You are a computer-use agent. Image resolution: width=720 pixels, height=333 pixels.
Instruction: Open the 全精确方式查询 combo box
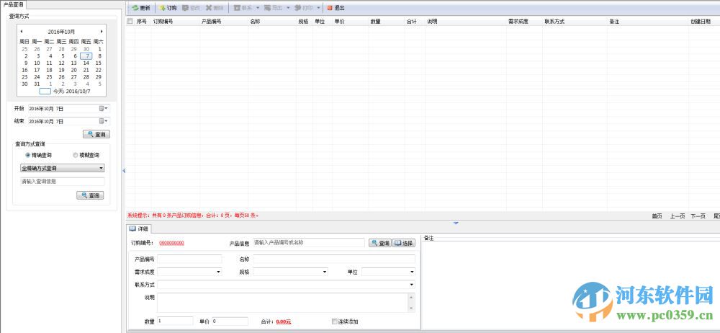tap(63, 169)
